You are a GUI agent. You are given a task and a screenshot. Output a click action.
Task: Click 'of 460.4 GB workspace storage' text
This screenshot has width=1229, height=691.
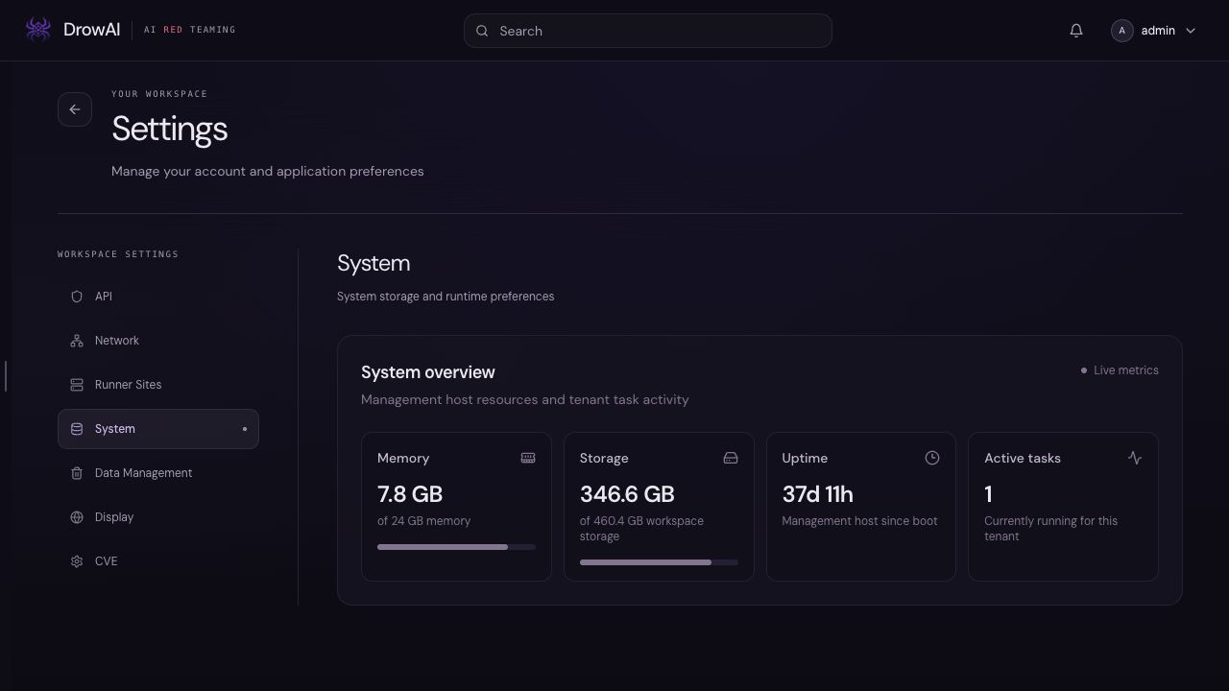641,529
